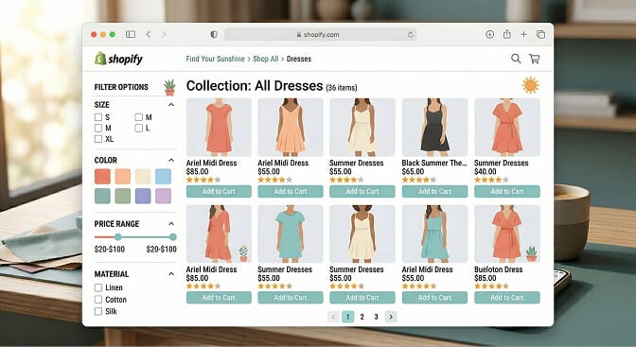Enable the Silk material filter

[98, 311]
